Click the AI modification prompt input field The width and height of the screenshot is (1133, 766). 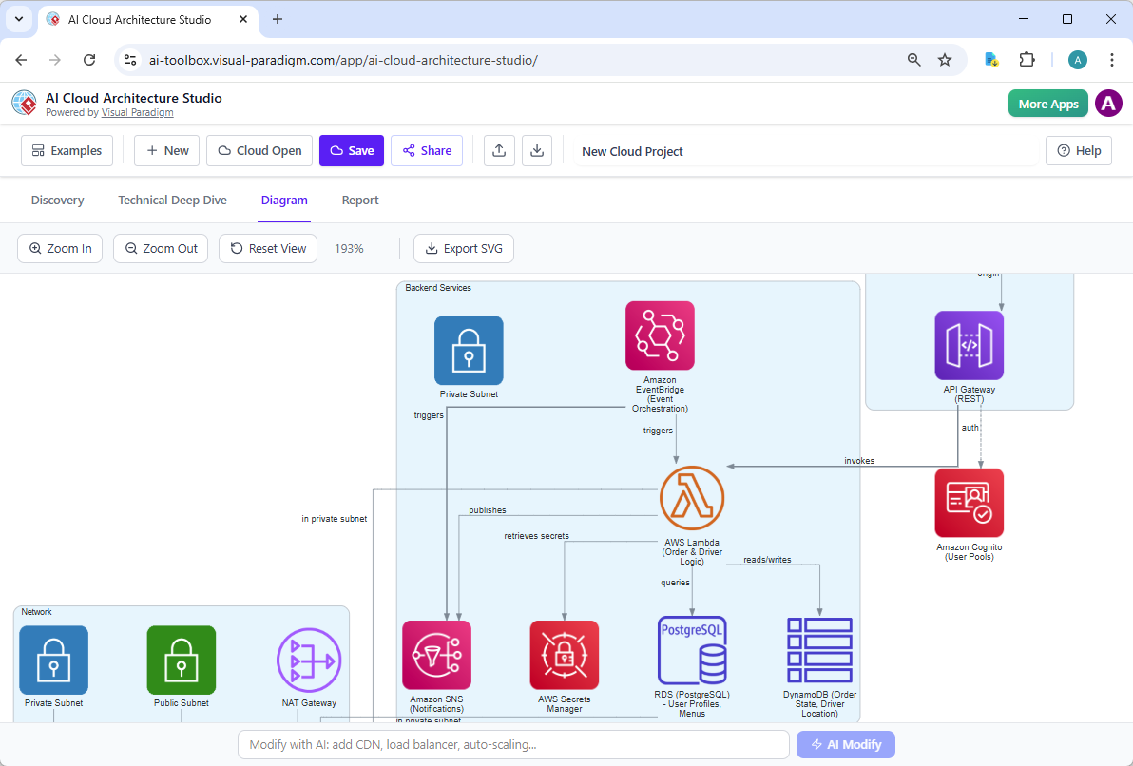click(x=513, y=744)
